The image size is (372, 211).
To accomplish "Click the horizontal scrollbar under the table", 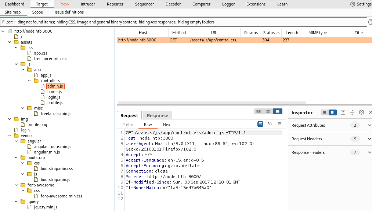I will point(212,103).
